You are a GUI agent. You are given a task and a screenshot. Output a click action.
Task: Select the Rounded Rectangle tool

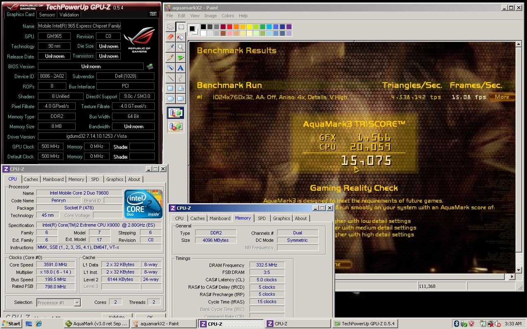tap(181, 99)
